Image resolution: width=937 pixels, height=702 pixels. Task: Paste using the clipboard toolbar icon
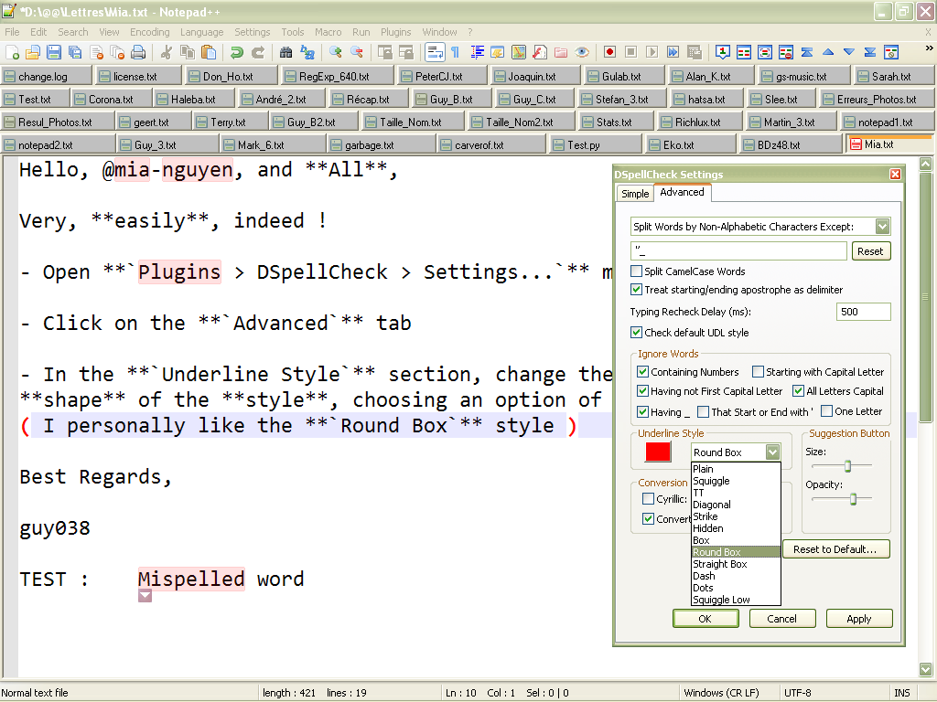(209, 52)
